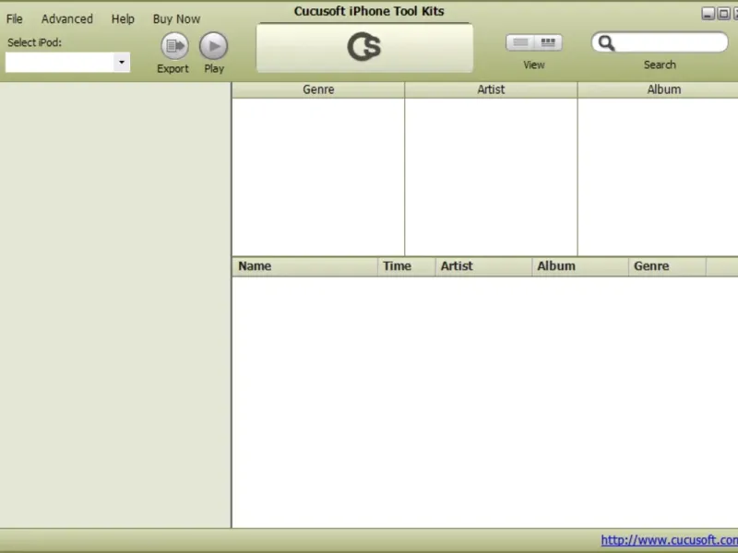Click the Export icon button
The image size is (738, 553).
pyautogui.click(x=174, y=46)
